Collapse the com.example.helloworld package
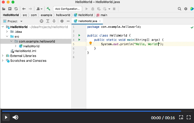 coord(11,41)
